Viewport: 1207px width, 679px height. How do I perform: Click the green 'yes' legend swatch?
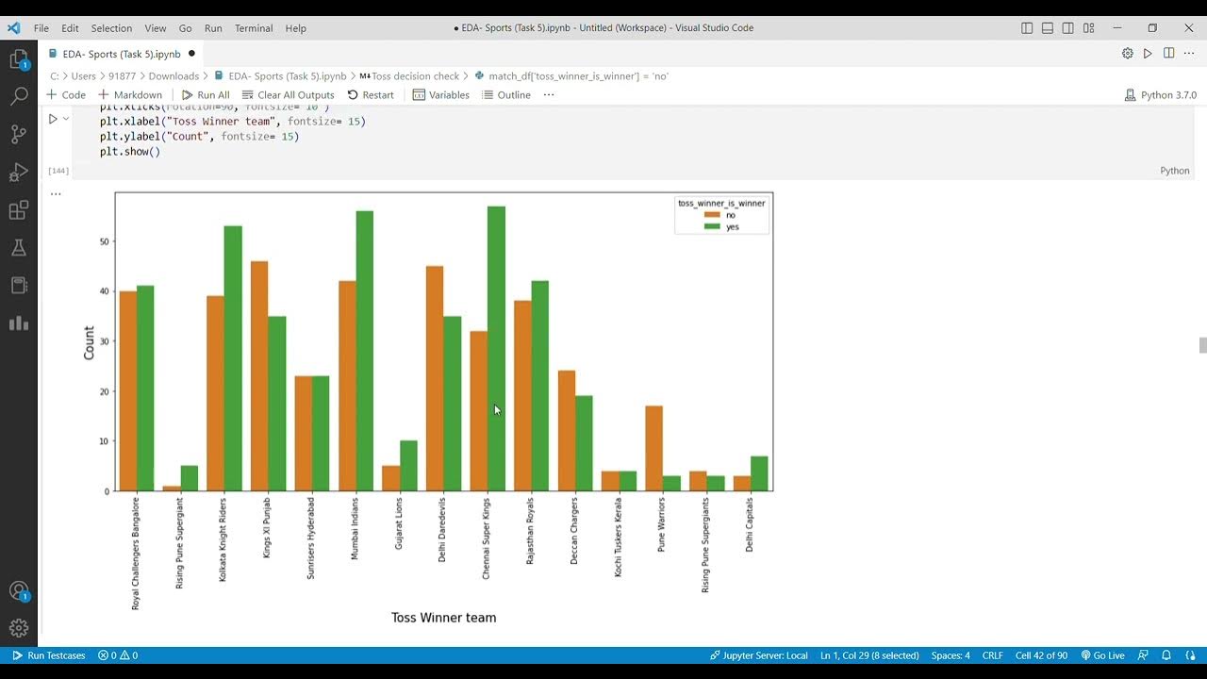(712, 226)
